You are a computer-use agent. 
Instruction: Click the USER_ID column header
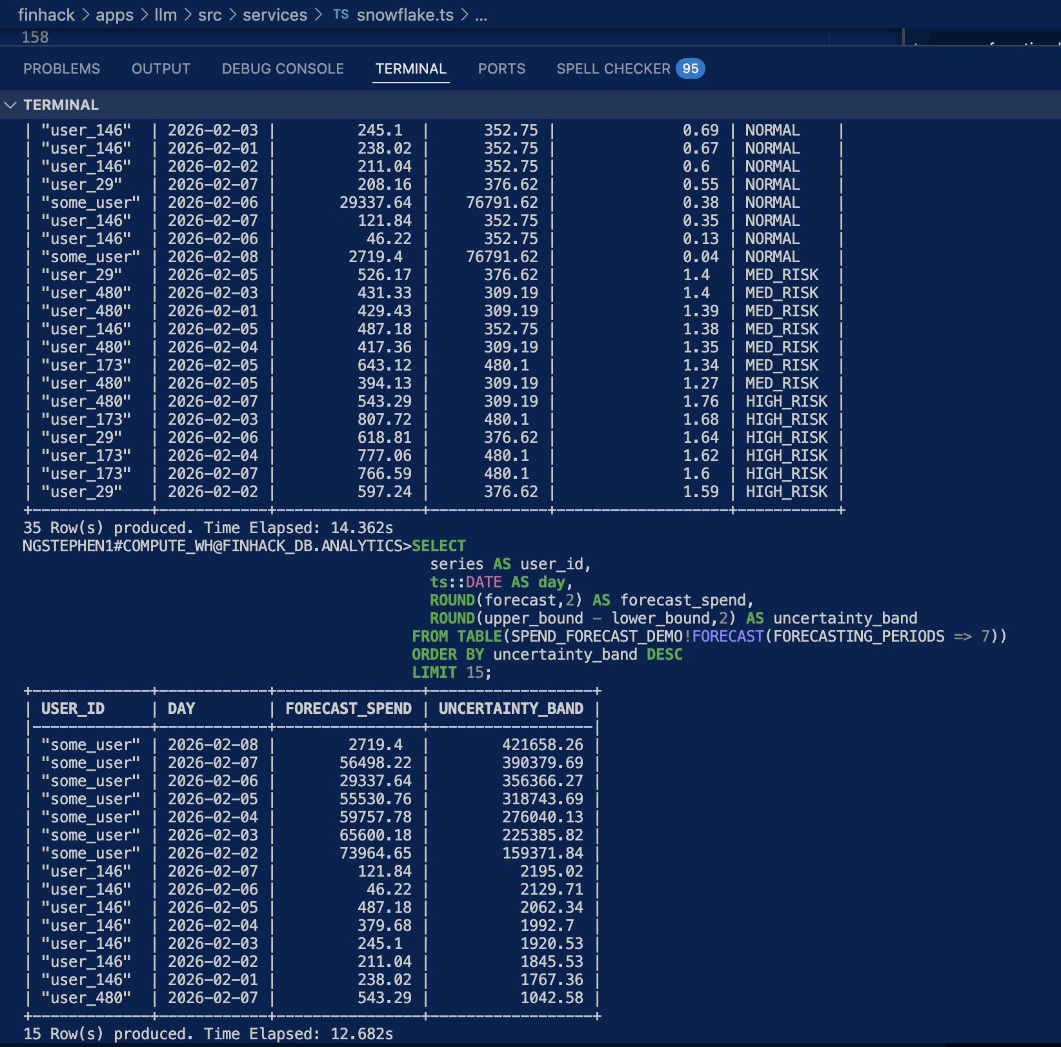tap(73, 709)
